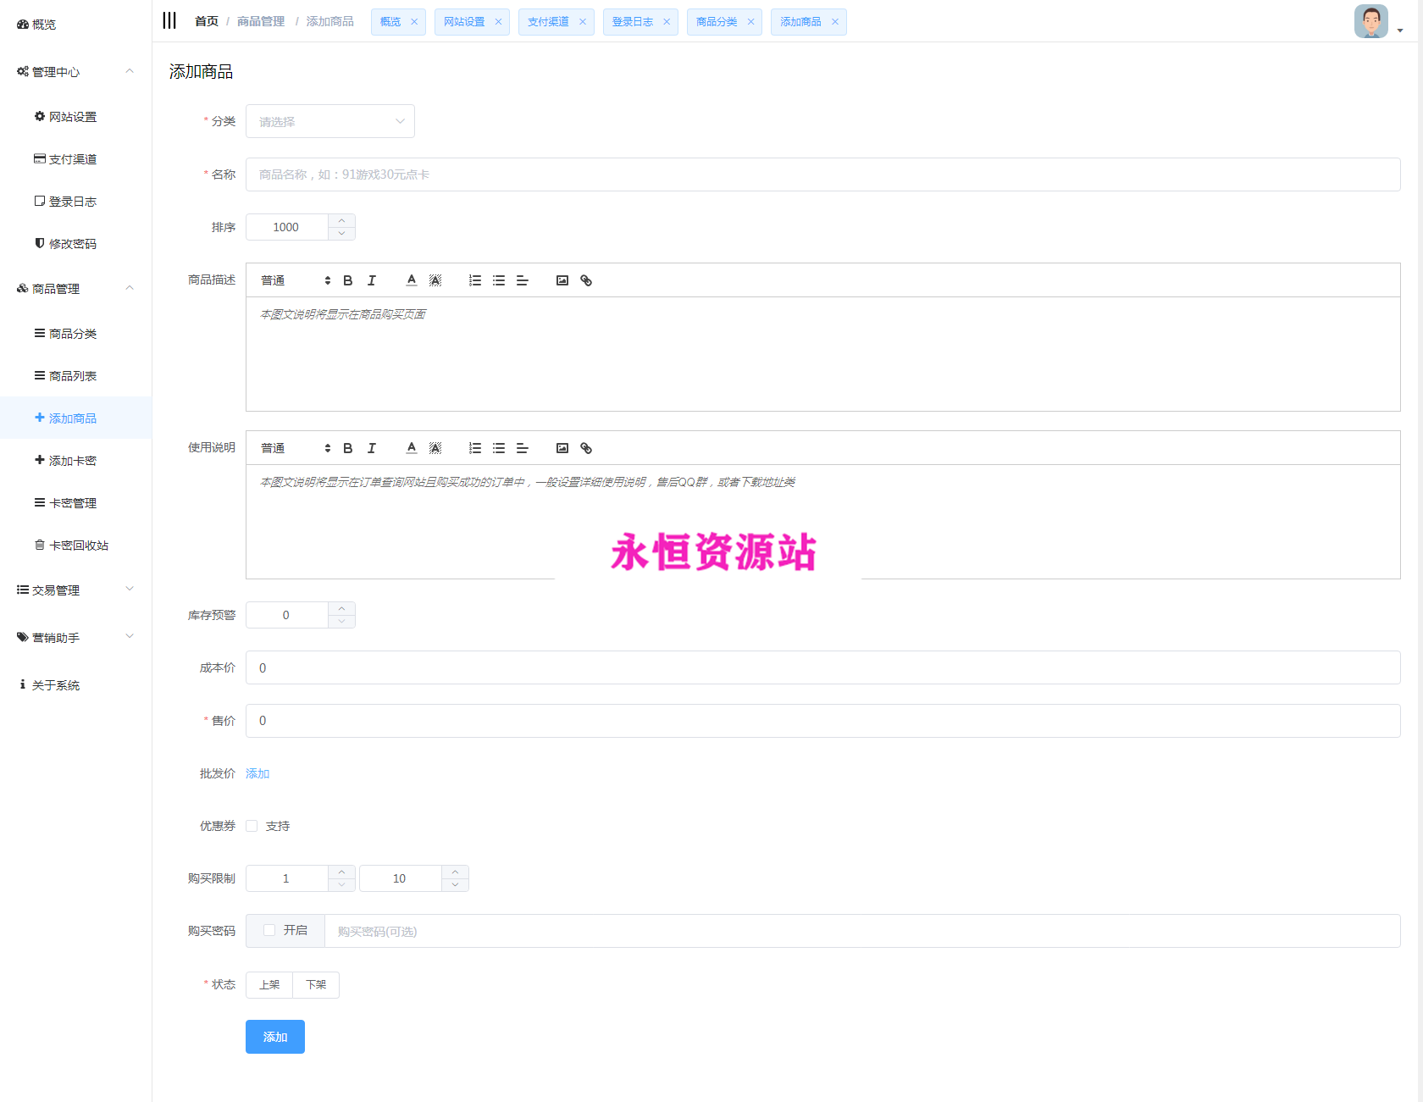Image resolution: width=1423 pixels, height=1102 pixels.
Task: Click the blue 添加 submit button
Action: pyautogui.click(x=274, y=1037)
